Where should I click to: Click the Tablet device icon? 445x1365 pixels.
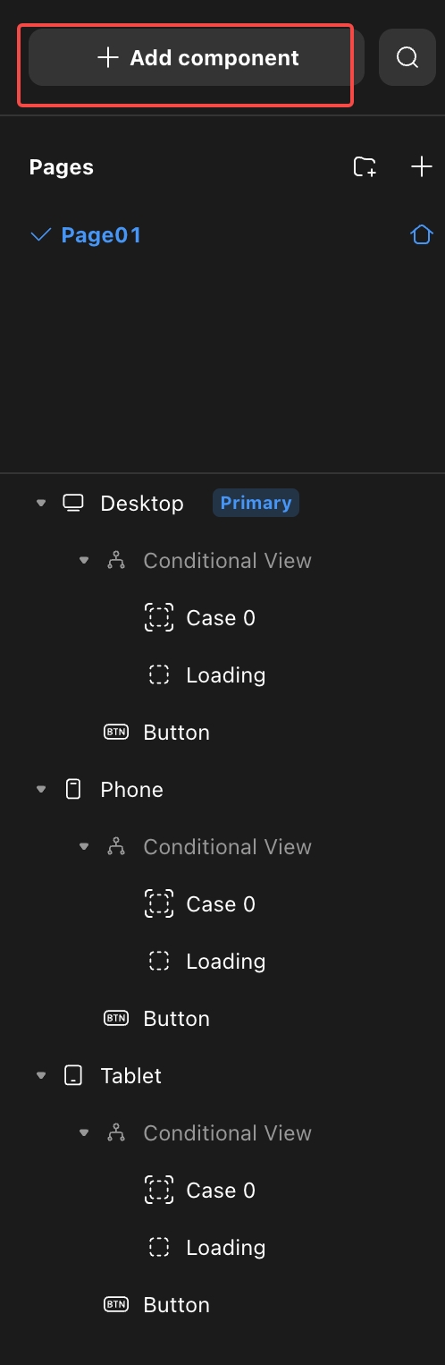click(73, 1075)
